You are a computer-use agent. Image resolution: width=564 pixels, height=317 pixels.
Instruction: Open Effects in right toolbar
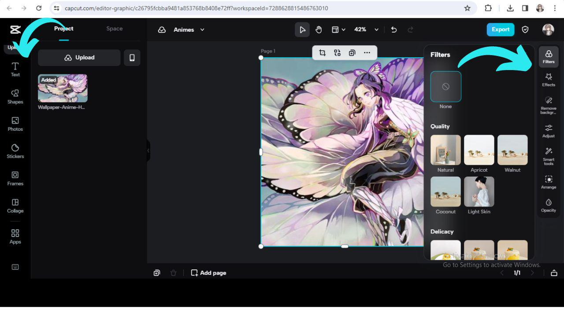[x=549, y=80]
